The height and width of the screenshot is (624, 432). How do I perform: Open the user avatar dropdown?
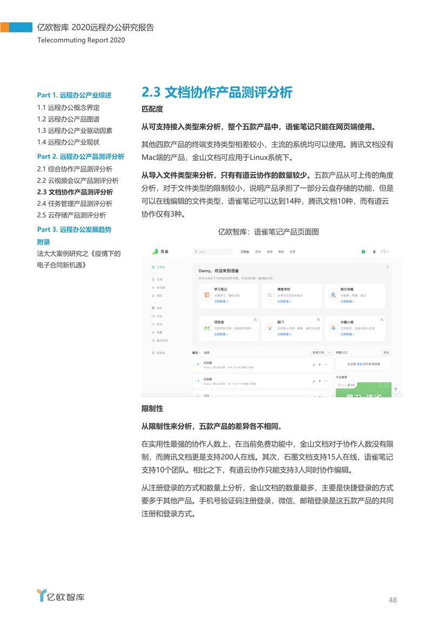pyautogui.click(x=384, y=252)
